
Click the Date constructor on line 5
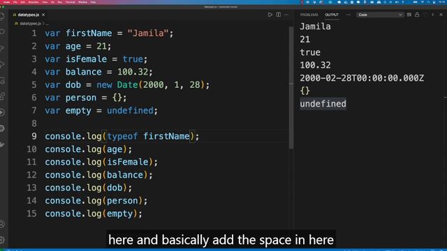click(127, 85)
